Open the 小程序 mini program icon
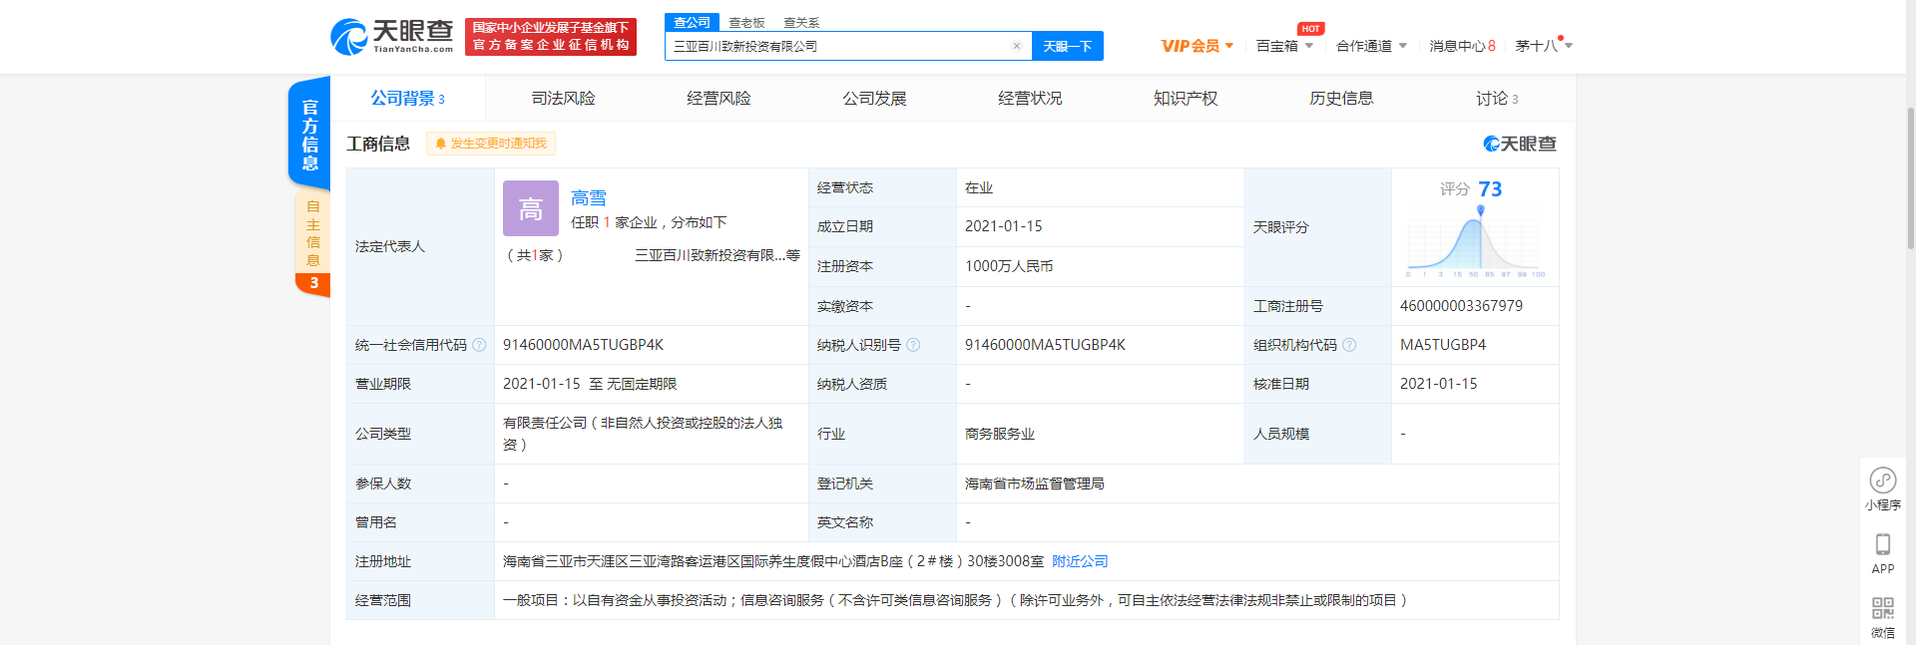1916x645 pixels. [x=1882, y=482]
